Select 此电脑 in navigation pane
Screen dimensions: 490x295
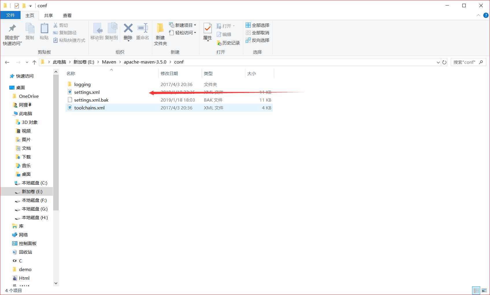pos(25,113)
